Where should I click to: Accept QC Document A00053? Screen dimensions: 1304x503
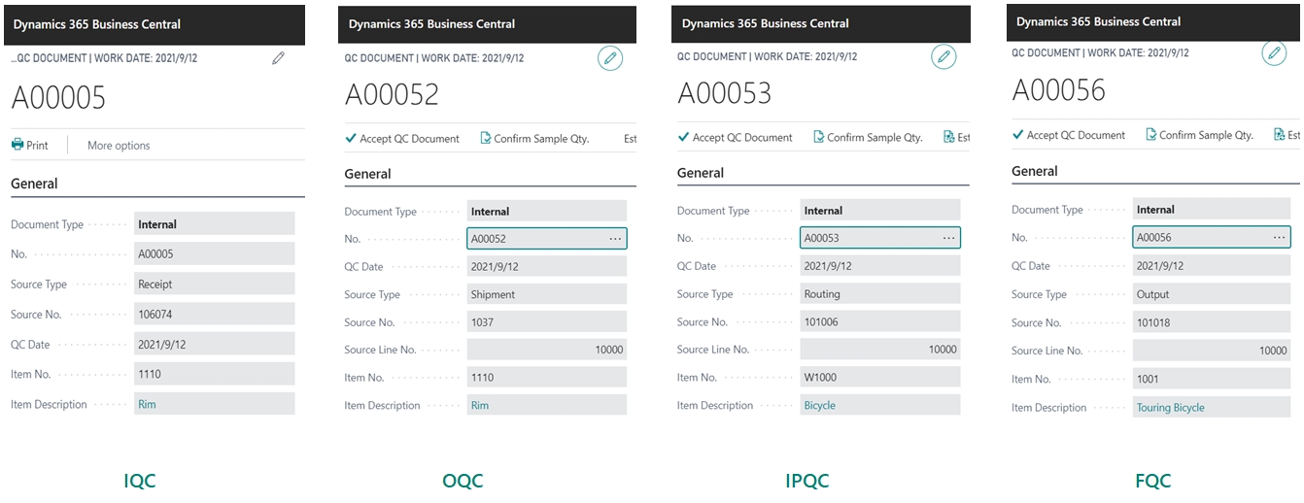736,138
